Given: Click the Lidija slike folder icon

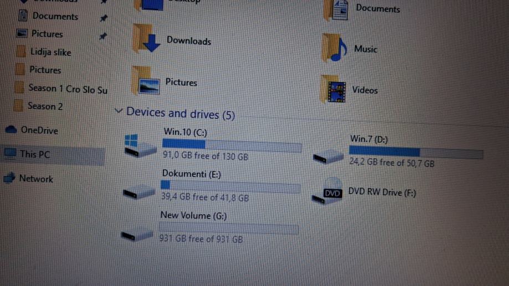Looking at the screenshot, I should (21, 51).
